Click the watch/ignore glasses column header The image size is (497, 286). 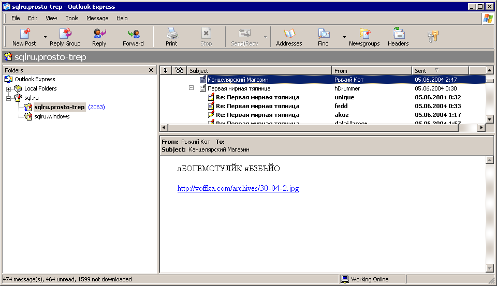tap(179, 70)
